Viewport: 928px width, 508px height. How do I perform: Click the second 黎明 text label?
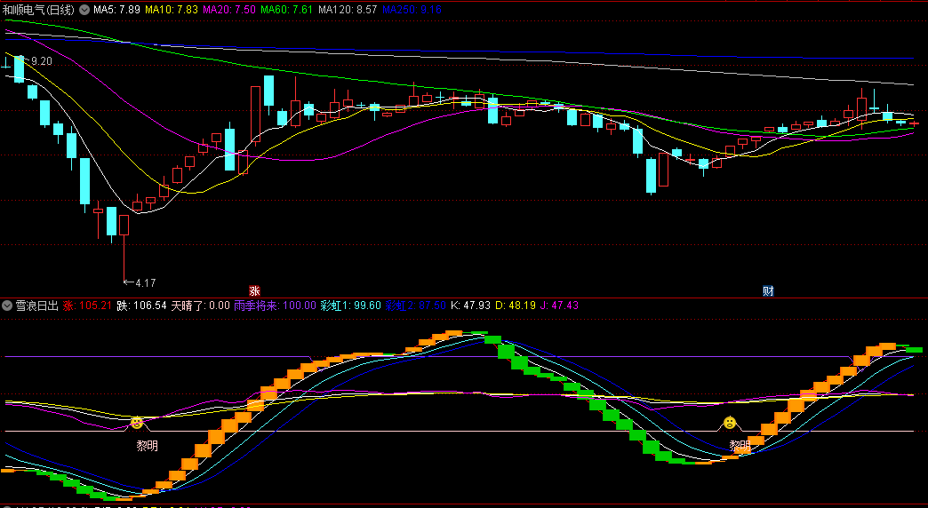point(740,445)
